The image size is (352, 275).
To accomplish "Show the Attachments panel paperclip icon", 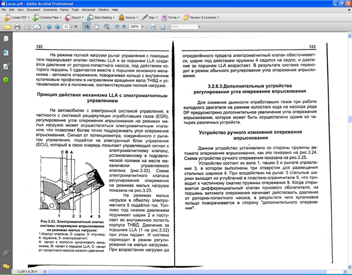I will [6, 253].
